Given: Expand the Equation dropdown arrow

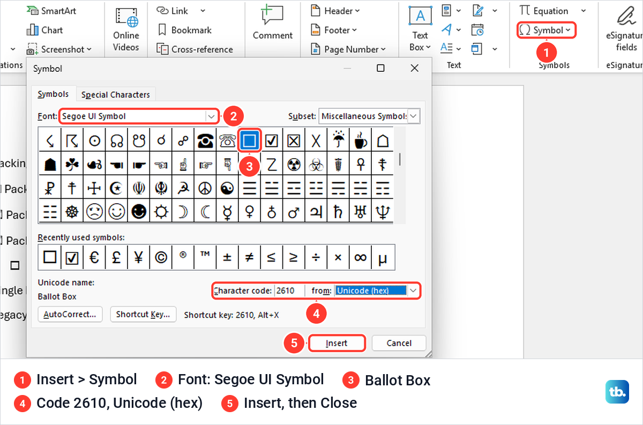Looking at the screenshot, I should [x=584, y=11].
